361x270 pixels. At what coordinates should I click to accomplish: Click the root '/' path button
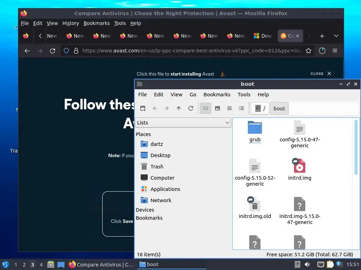(x=260, y=108)
